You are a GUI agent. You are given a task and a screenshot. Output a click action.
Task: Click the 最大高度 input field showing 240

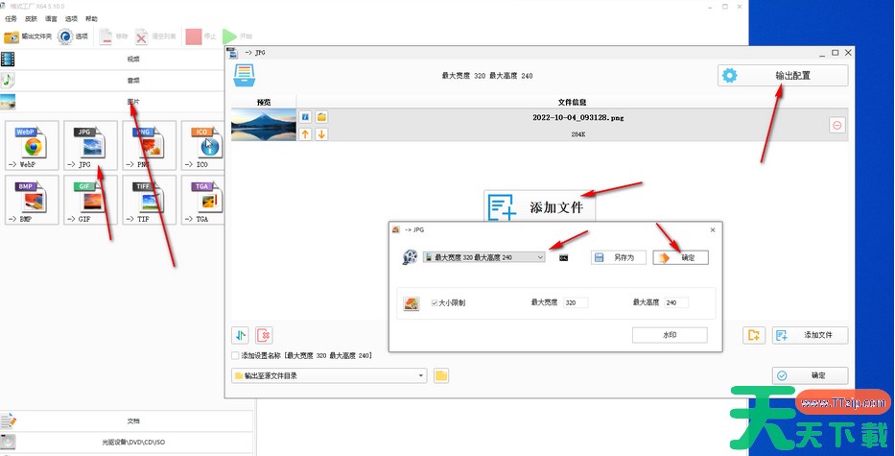point(676,302)
